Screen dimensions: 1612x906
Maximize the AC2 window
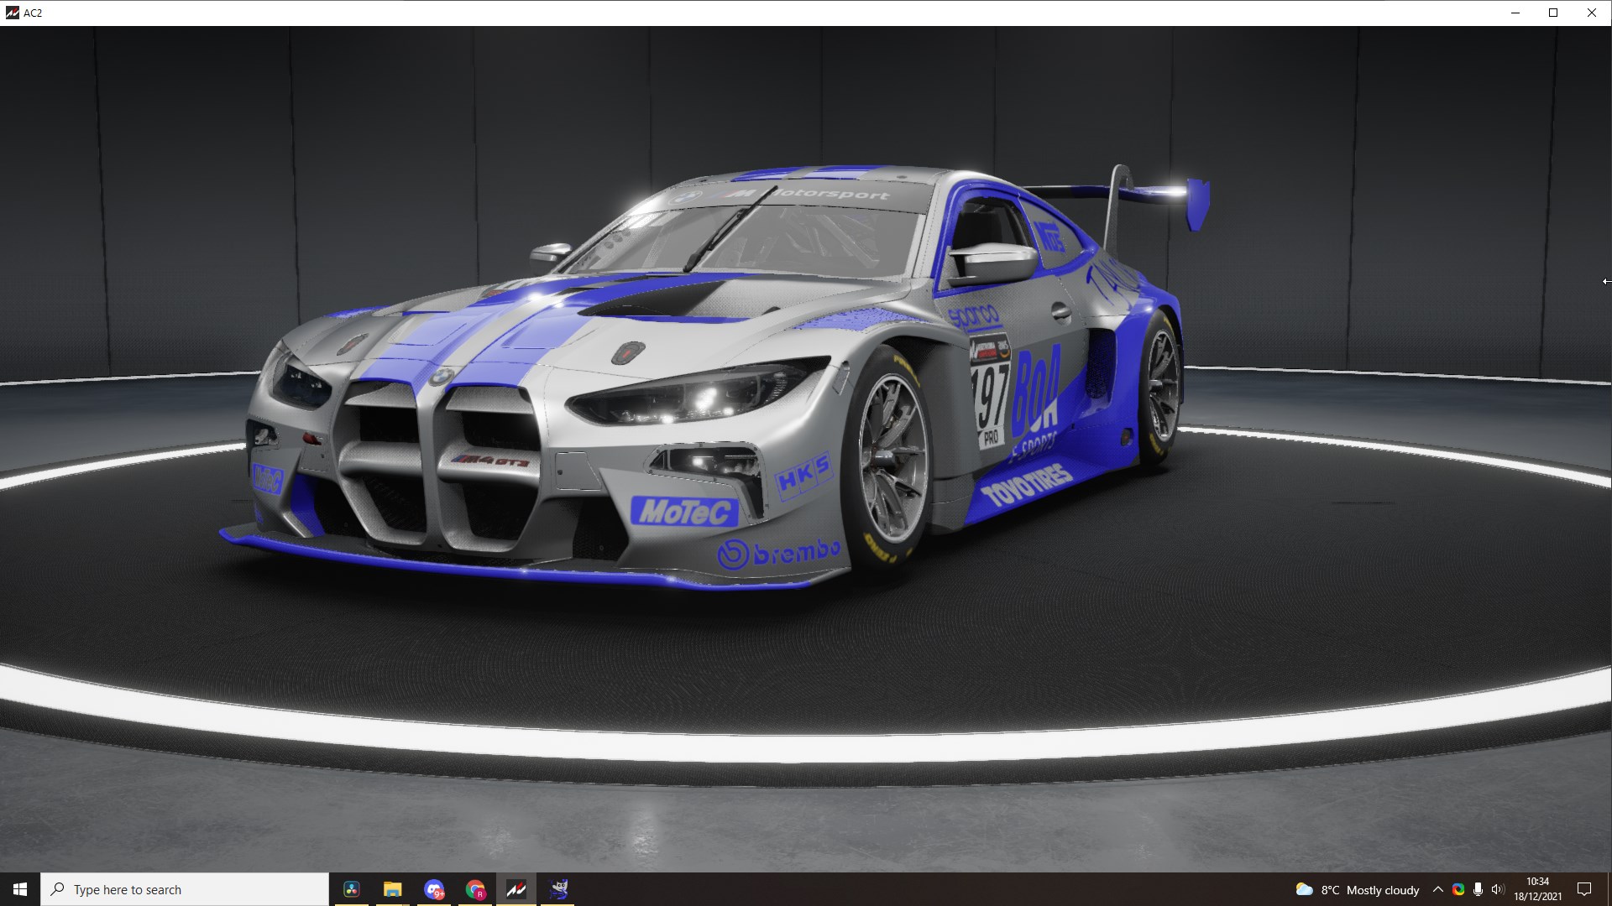(1553, 13)
